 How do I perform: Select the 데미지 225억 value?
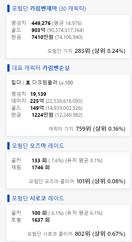tap(37, 101)
